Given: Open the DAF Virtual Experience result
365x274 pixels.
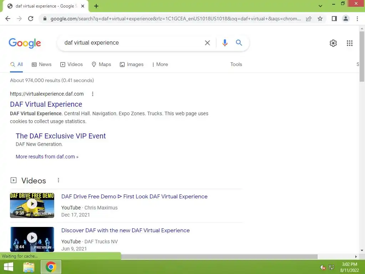Looking at the screenshot, I should pos(46,104).
